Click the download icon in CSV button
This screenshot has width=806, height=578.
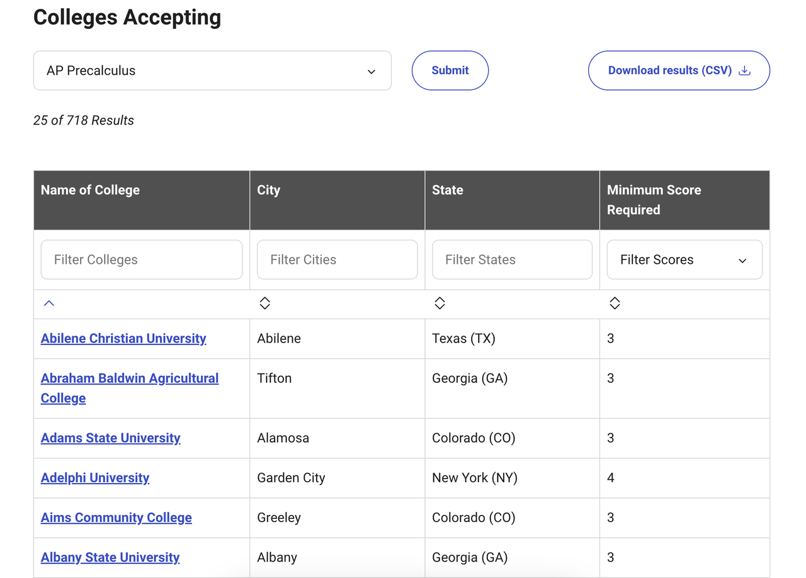coord(744,71)
